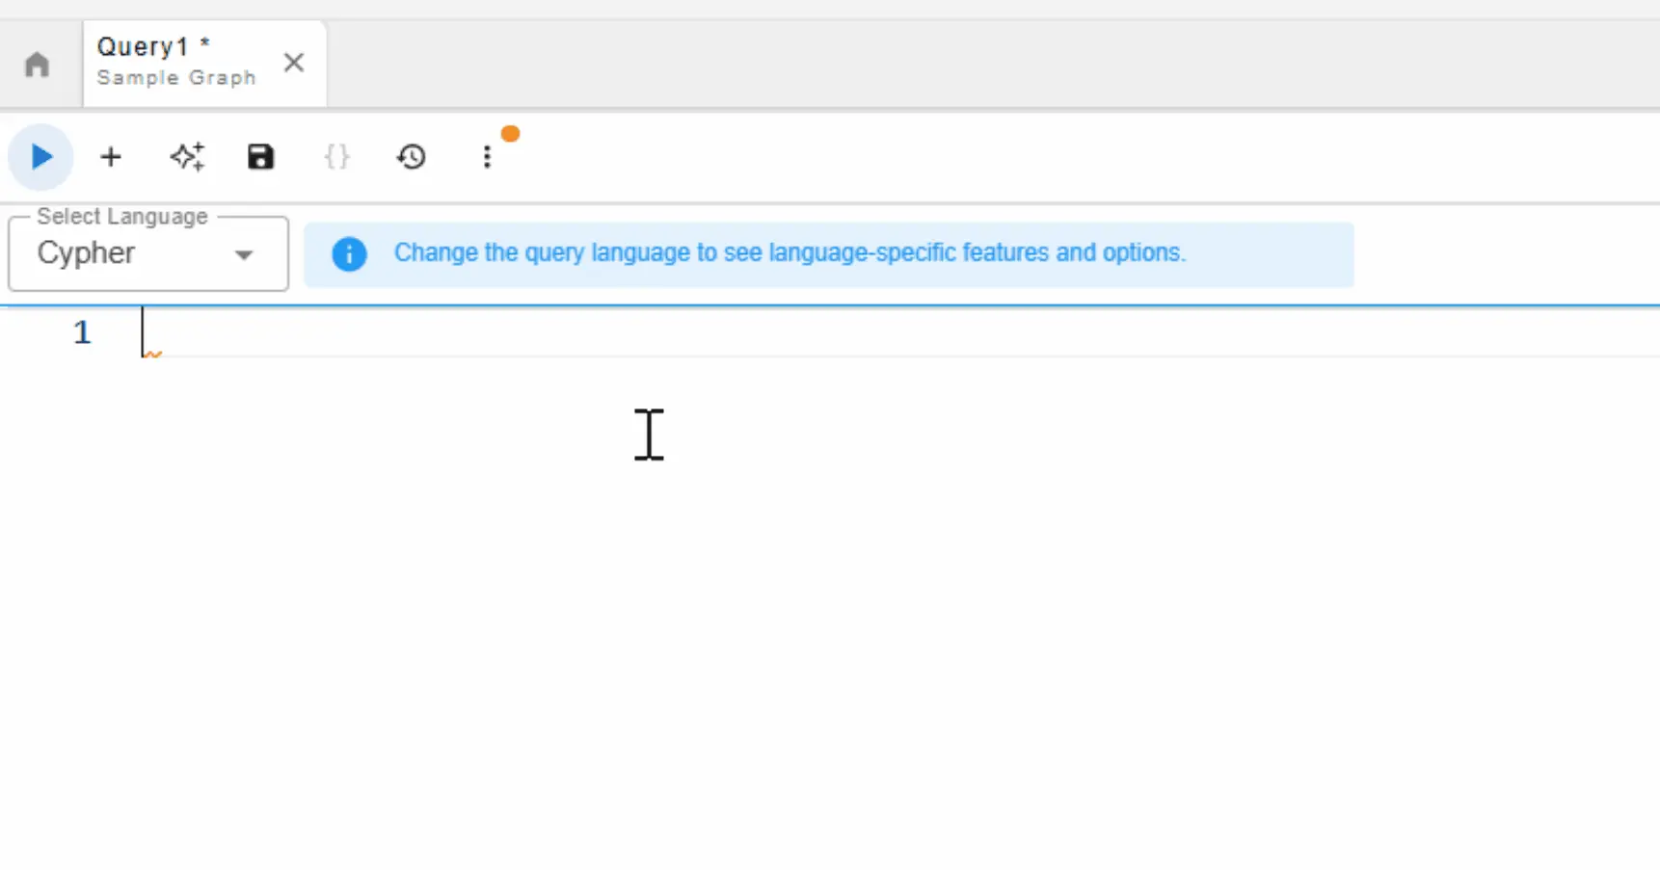Select line number 1 in the gutter

82,332
